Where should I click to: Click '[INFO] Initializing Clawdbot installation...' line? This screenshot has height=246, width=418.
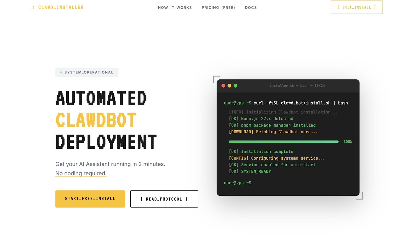click(x=283, y=112)
